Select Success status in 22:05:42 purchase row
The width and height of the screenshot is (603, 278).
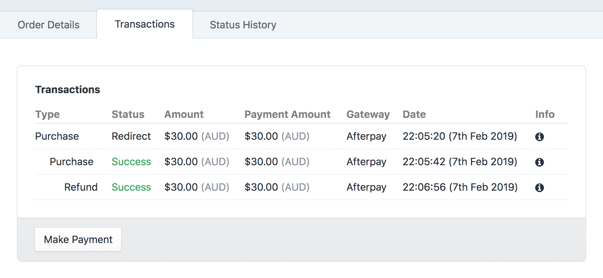click(131, 162)
